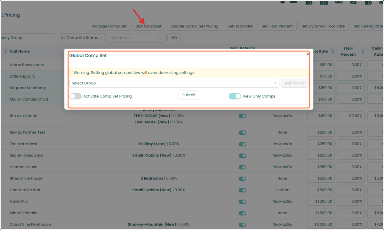Click the Set Ceiling Rate button
This screenshot has height=230, width=384.
coord(367,26)
